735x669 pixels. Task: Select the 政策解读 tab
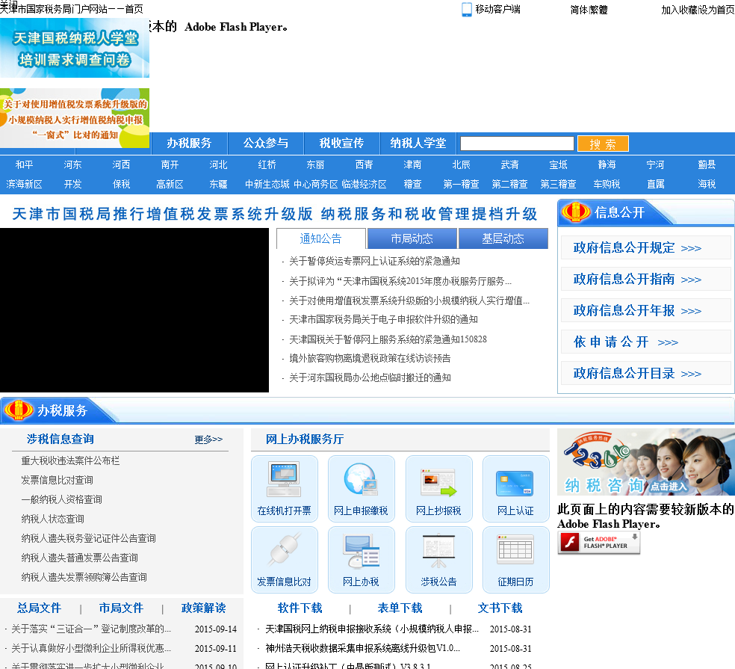point(203,608)
